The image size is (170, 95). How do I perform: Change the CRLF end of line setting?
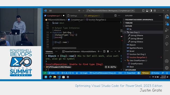[120, 73]
